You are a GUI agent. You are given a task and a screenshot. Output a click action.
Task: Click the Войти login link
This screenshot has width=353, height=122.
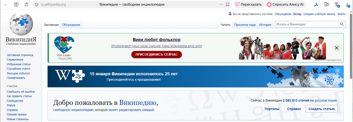point(342,14)
